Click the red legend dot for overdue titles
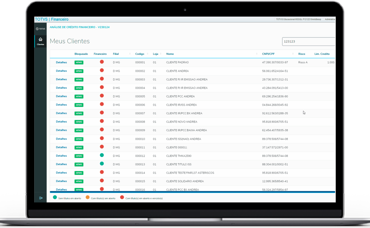 122,198
